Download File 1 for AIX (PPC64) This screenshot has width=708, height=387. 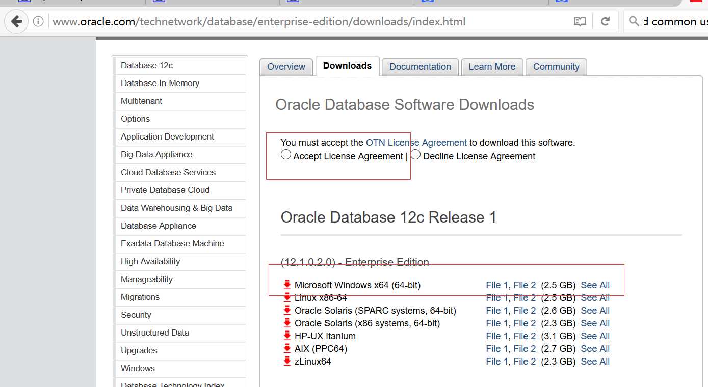[x=497, y=349]
